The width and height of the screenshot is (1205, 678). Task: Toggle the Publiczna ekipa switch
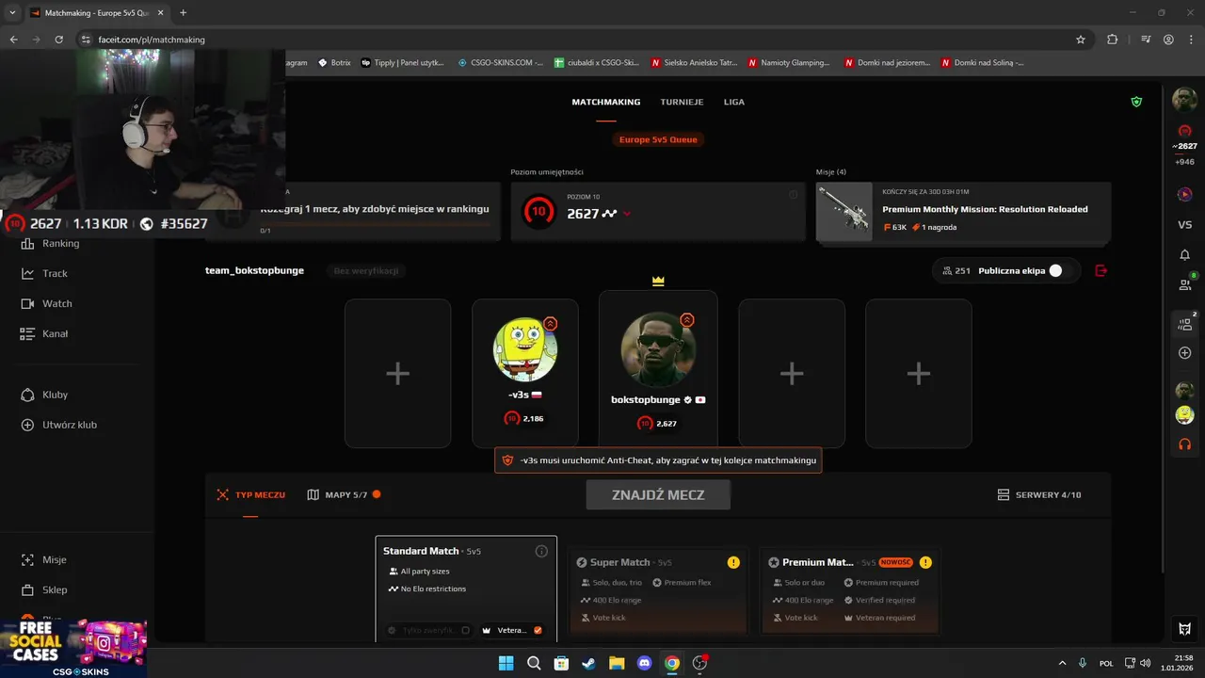tap(1061, 270)
